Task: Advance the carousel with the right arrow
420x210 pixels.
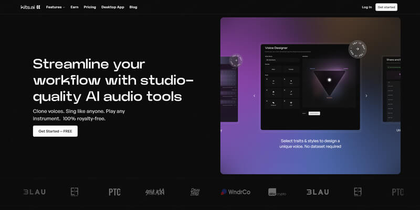Action: coord(366,96)
